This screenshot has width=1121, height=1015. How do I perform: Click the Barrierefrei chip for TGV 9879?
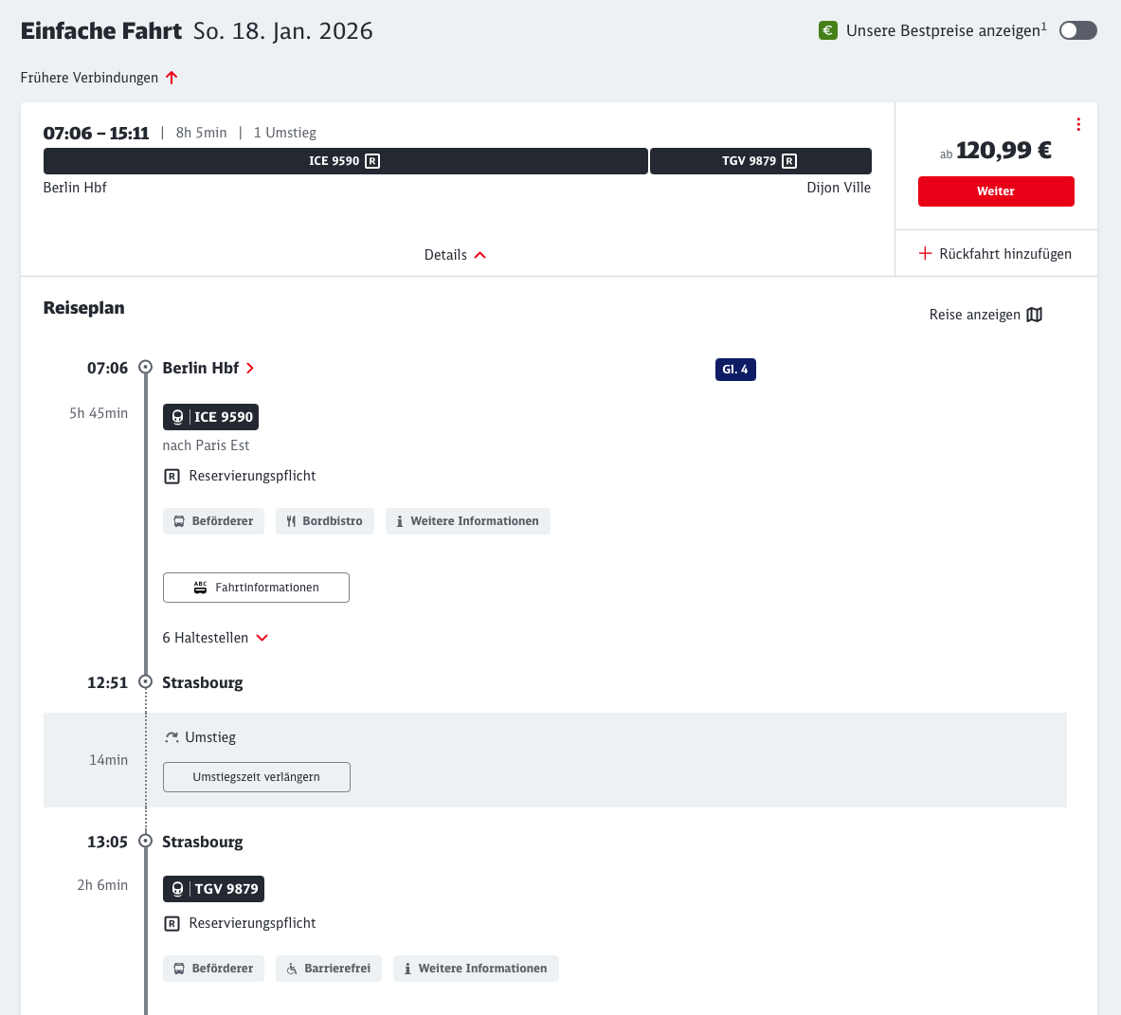[x=328, y=969]
